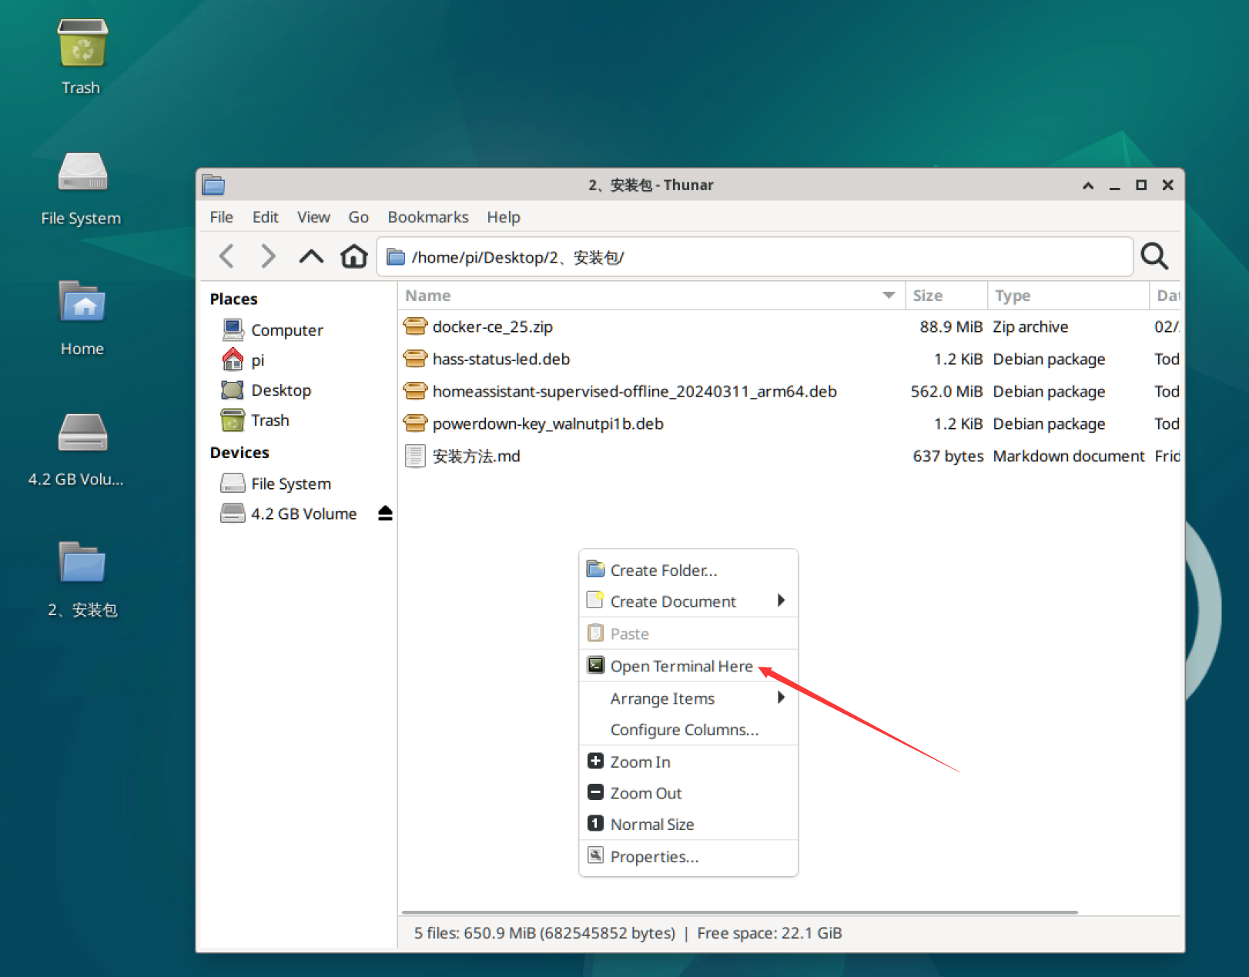Choose Zoom Out from the context menu
The height and width of the screenshot is (977, 1249).
point(688,793)
